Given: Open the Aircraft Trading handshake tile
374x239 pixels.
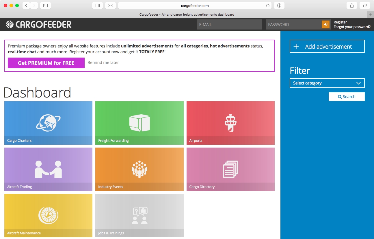Looking at the screenshot, I should (x=48, y=169).
